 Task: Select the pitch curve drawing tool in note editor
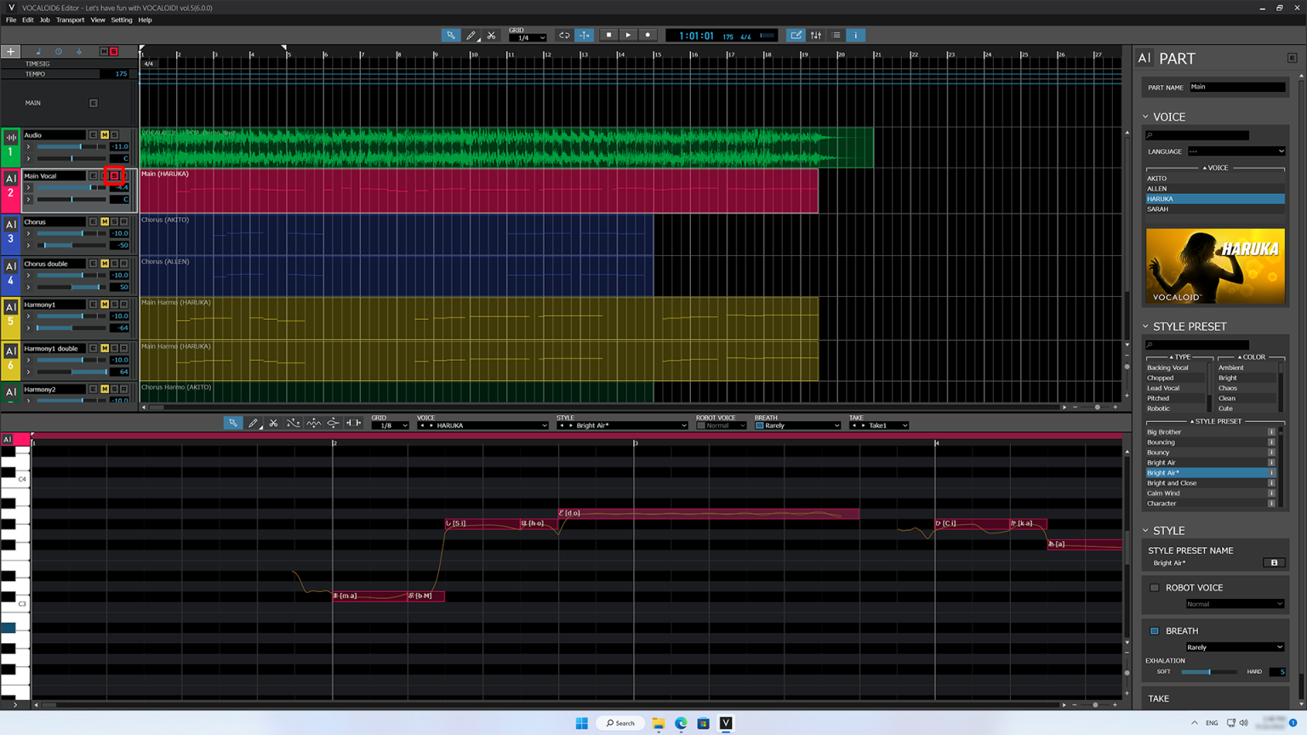pyautogui.click(x=294, y=423)
